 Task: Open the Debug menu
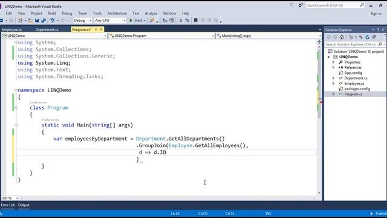[67, 13]
